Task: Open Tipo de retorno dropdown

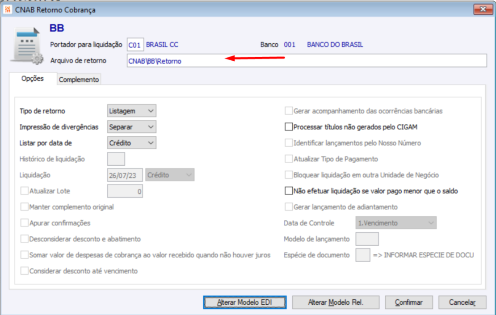Action: coord(131,111)
